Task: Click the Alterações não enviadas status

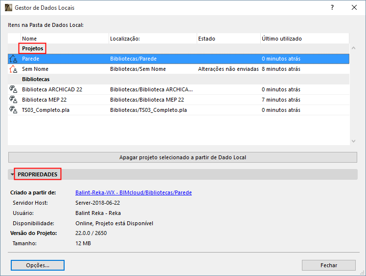Action: [229, 69]
